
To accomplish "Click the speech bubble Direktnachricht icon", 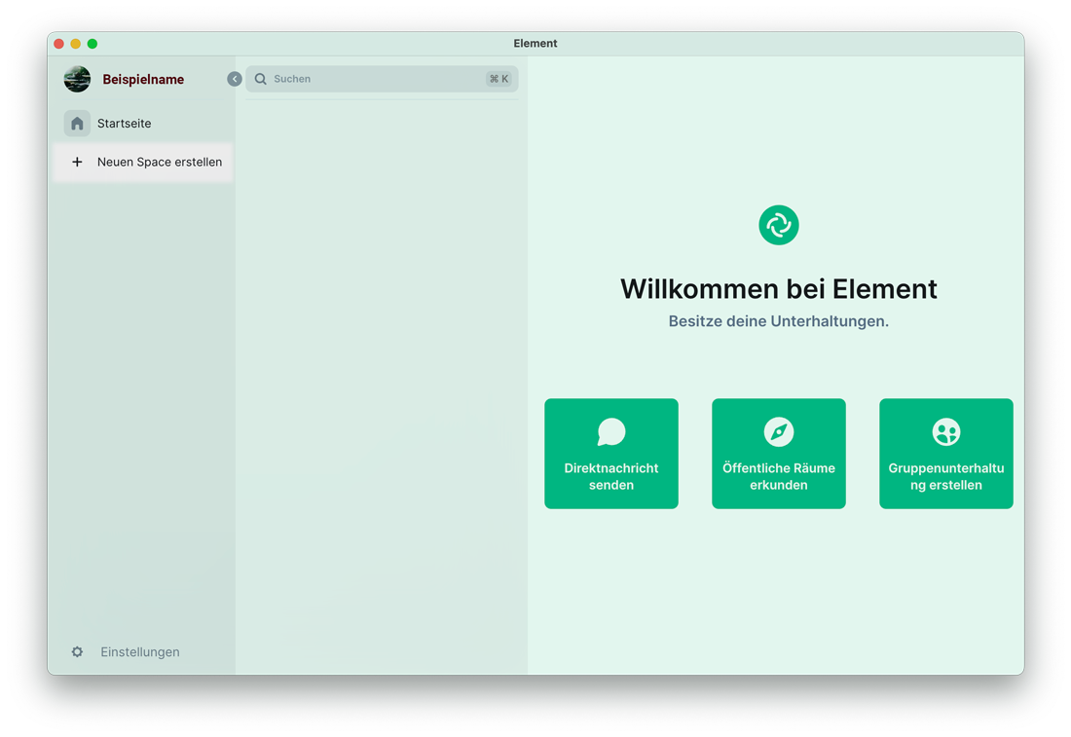I will coord(611,431).
